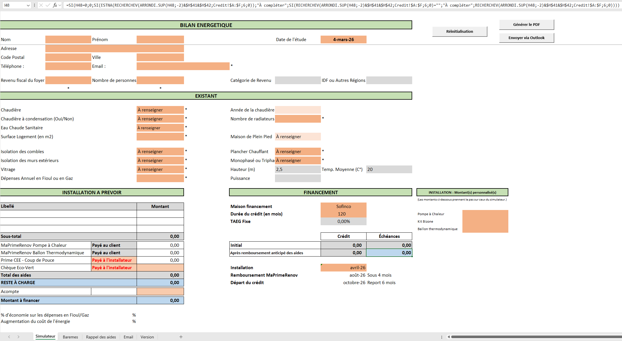
Task: Expand the dropdown arrow next to fx
Action: point(60,5)
